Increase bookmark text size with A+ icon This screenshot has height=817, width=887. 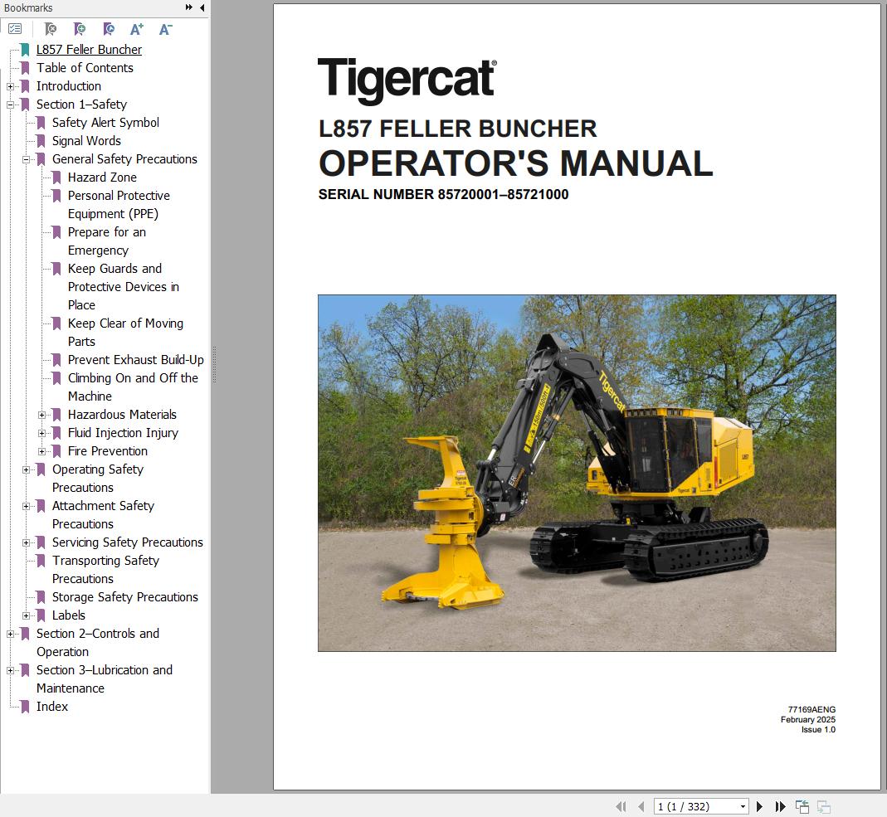136,28
